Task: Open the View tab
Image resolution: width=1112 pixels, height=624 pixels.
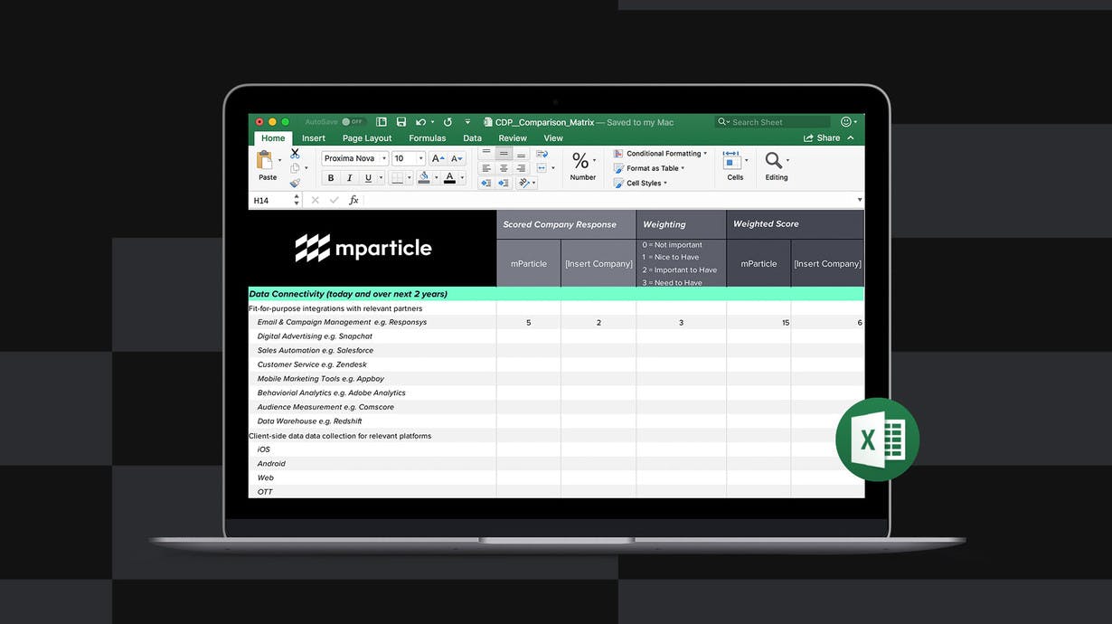Action: (x=553, y=138)
